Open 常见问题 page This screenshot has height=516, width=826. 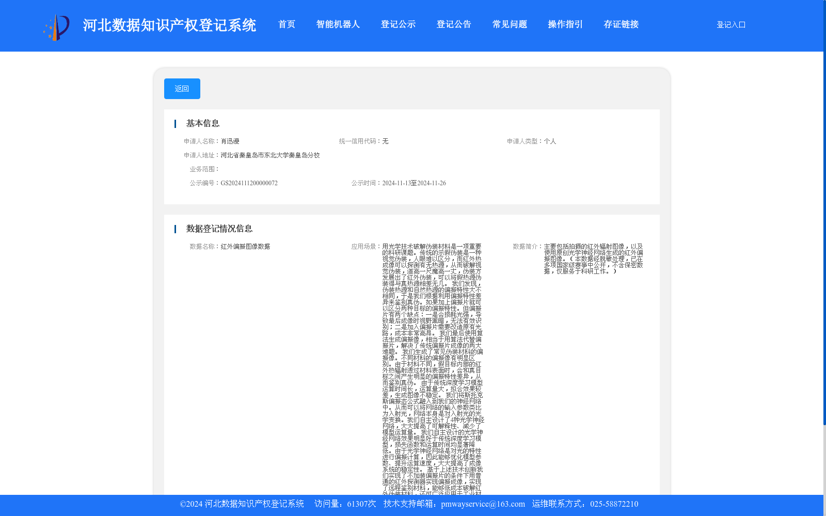pyautogui.click(x=510, y=24)
